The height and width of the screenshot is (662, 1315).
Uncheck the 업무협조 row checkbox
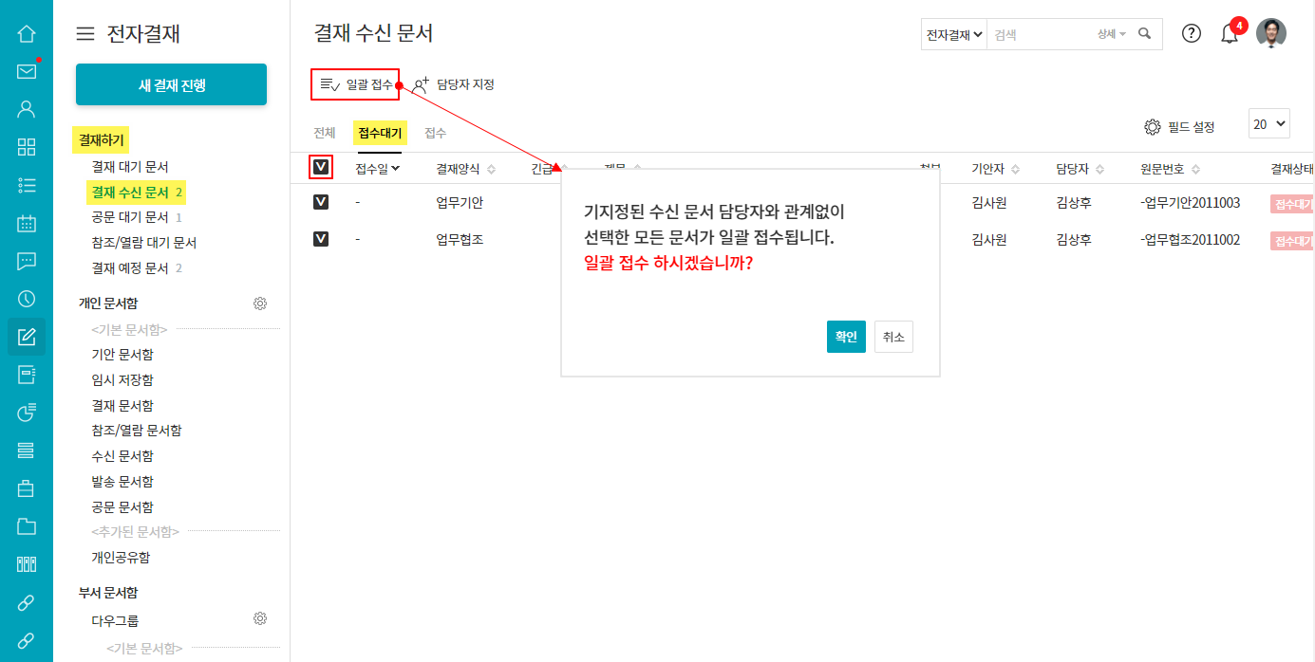(321, 239)
